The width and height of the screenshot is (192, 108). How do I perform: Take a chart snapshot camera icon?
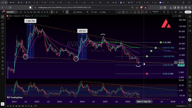coord(176,12)
